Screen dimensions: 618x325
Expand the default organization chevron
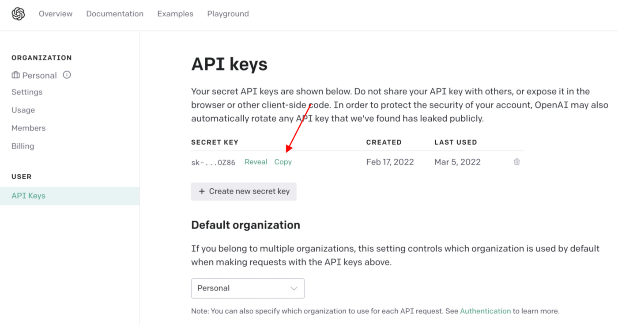[294, 288]
